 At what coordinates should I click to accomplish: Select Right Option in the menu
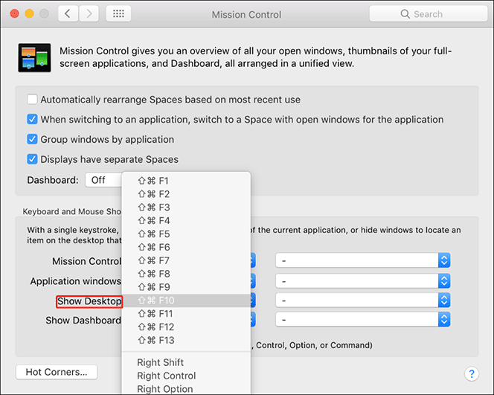[x=186, y=389]
